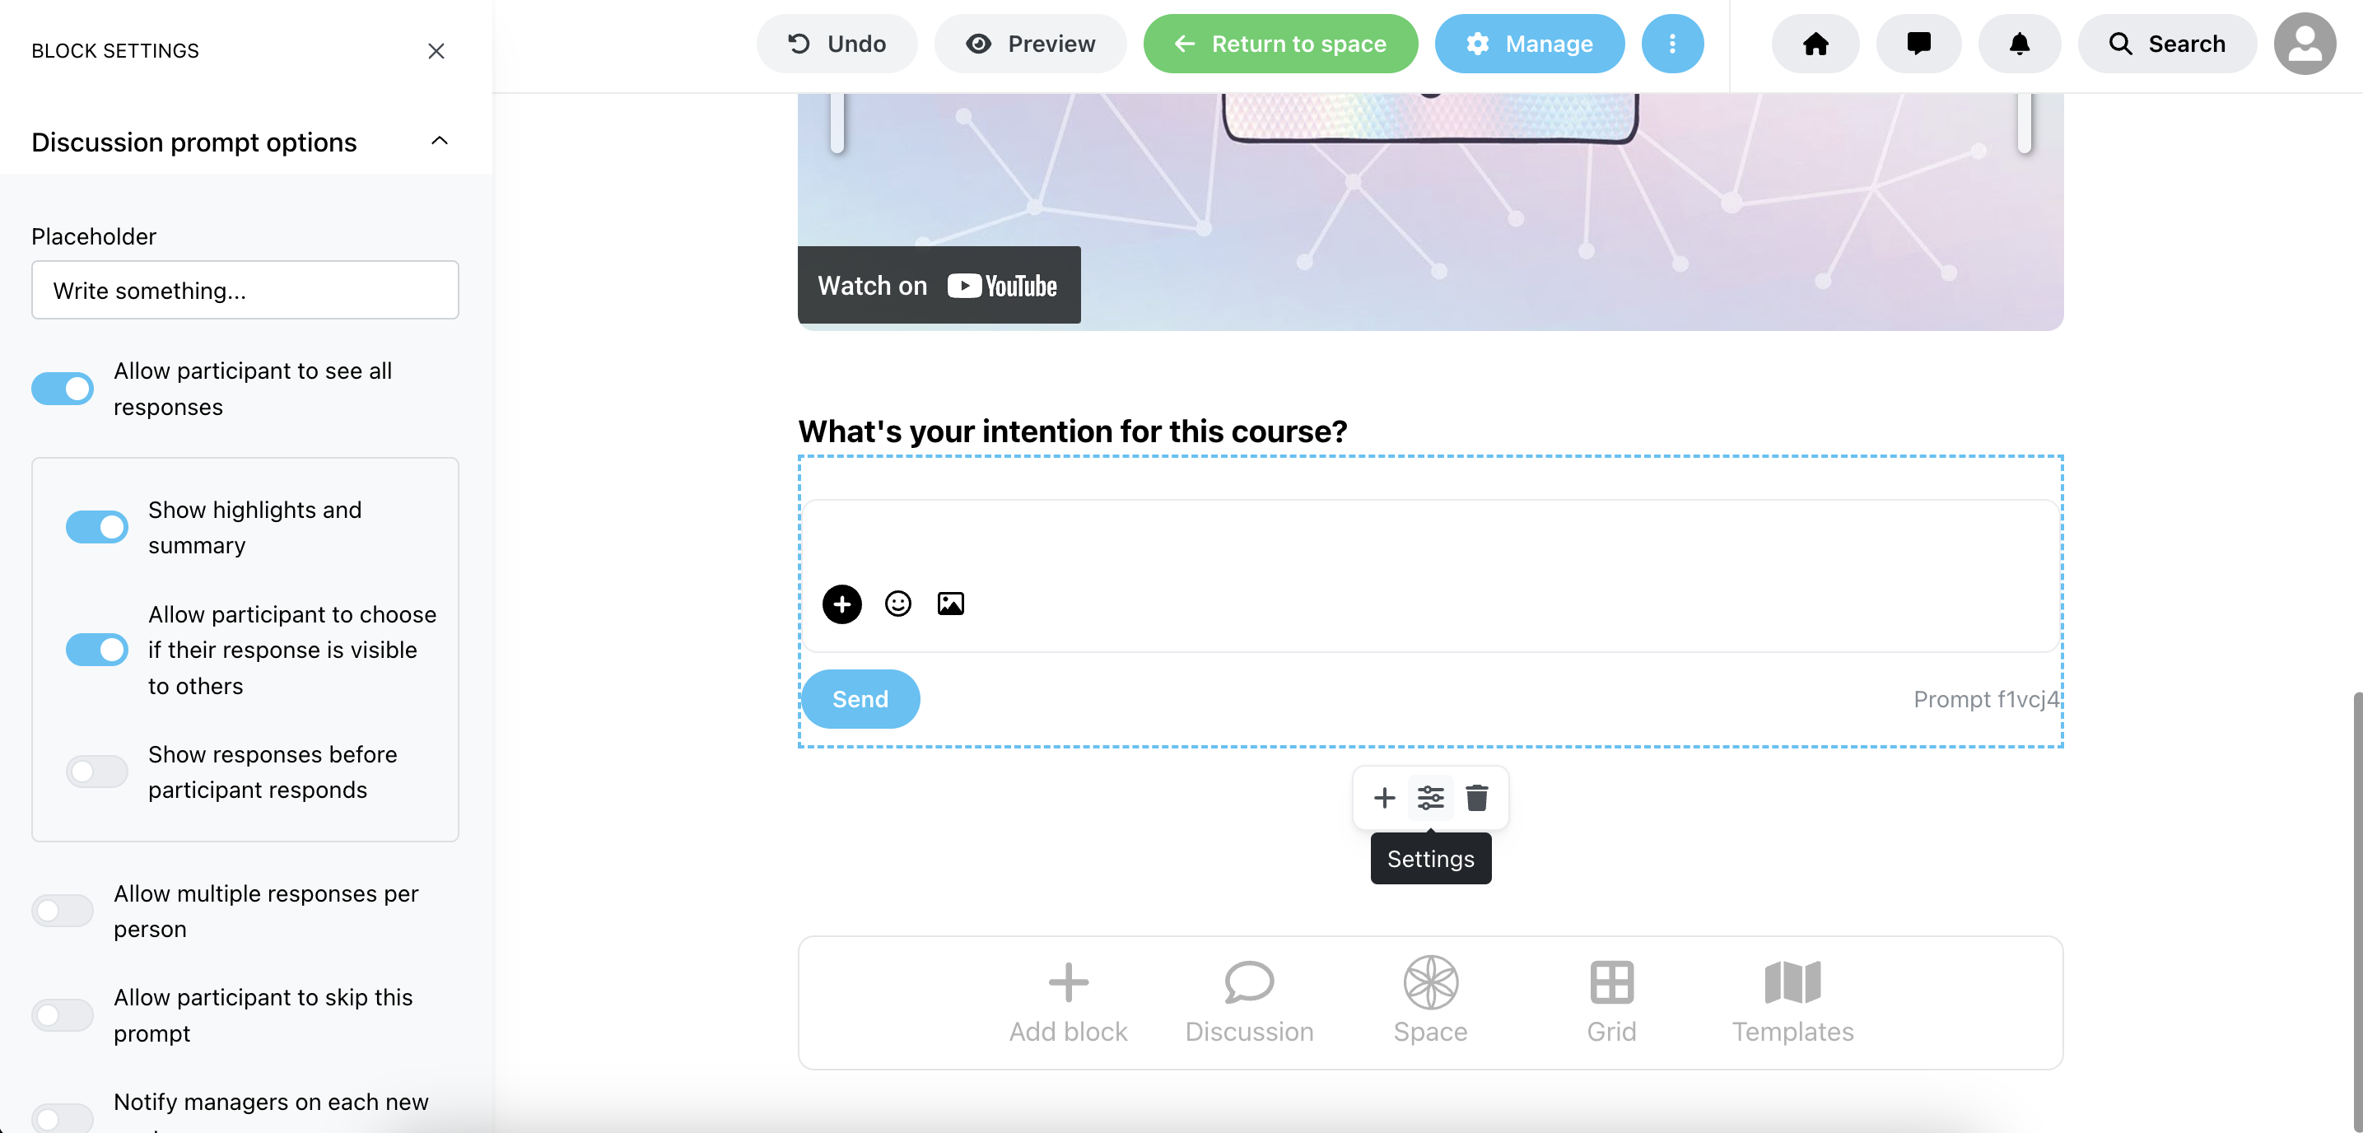Enable Allow multiple responses per person
Viewport: 2363px width, 1133px height.
tap(63, 910)
